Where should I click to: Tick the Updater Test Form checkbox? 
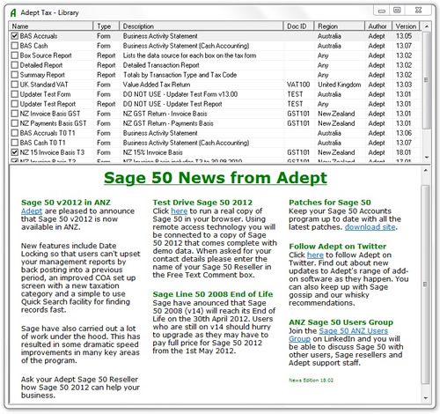[x=14, y=94]
